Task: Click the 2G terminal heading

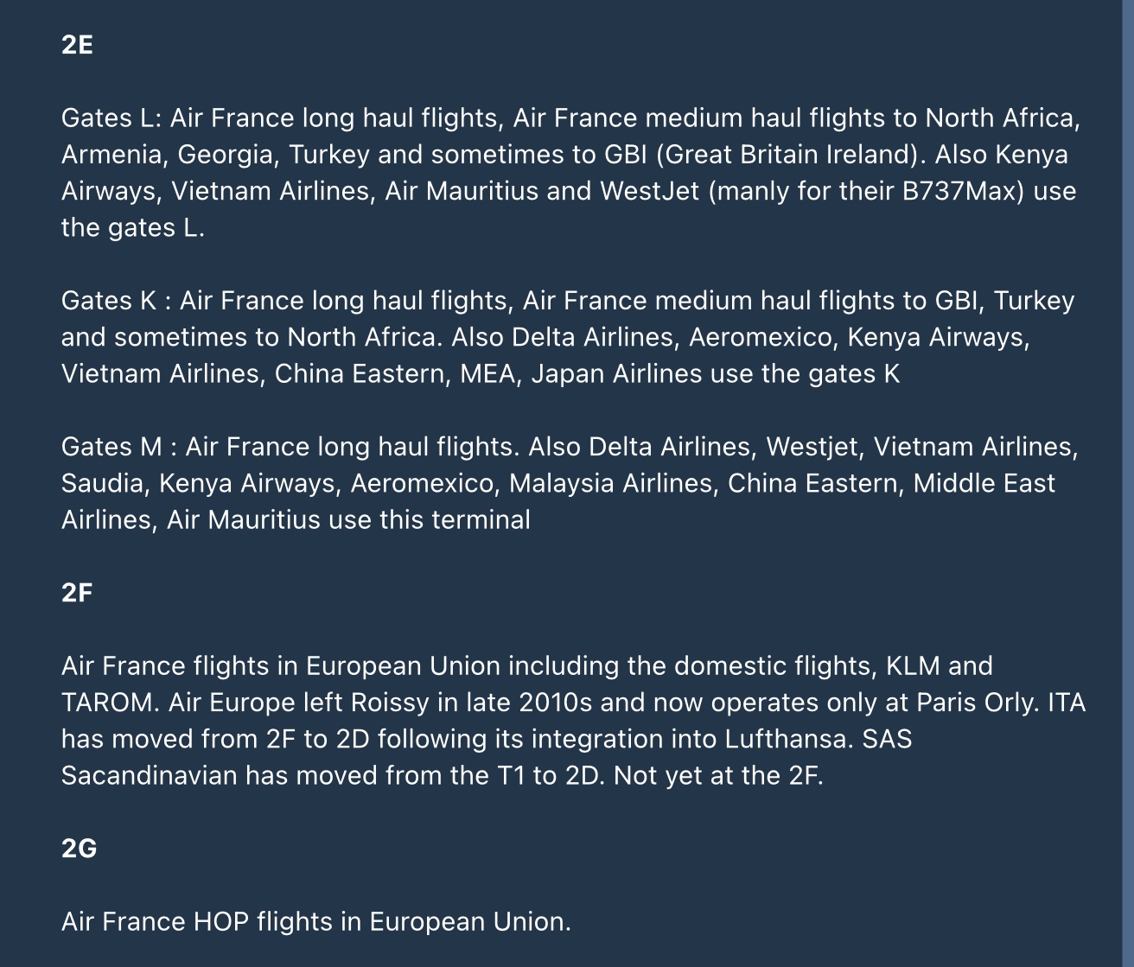Action: (79, 849)
